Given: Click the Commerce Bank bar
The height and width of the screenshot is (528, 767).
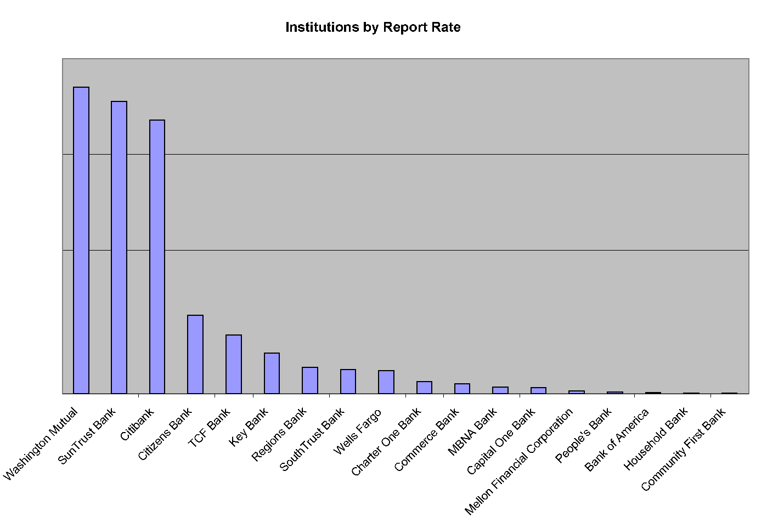Looking at the screenshot, I should 462,388.
